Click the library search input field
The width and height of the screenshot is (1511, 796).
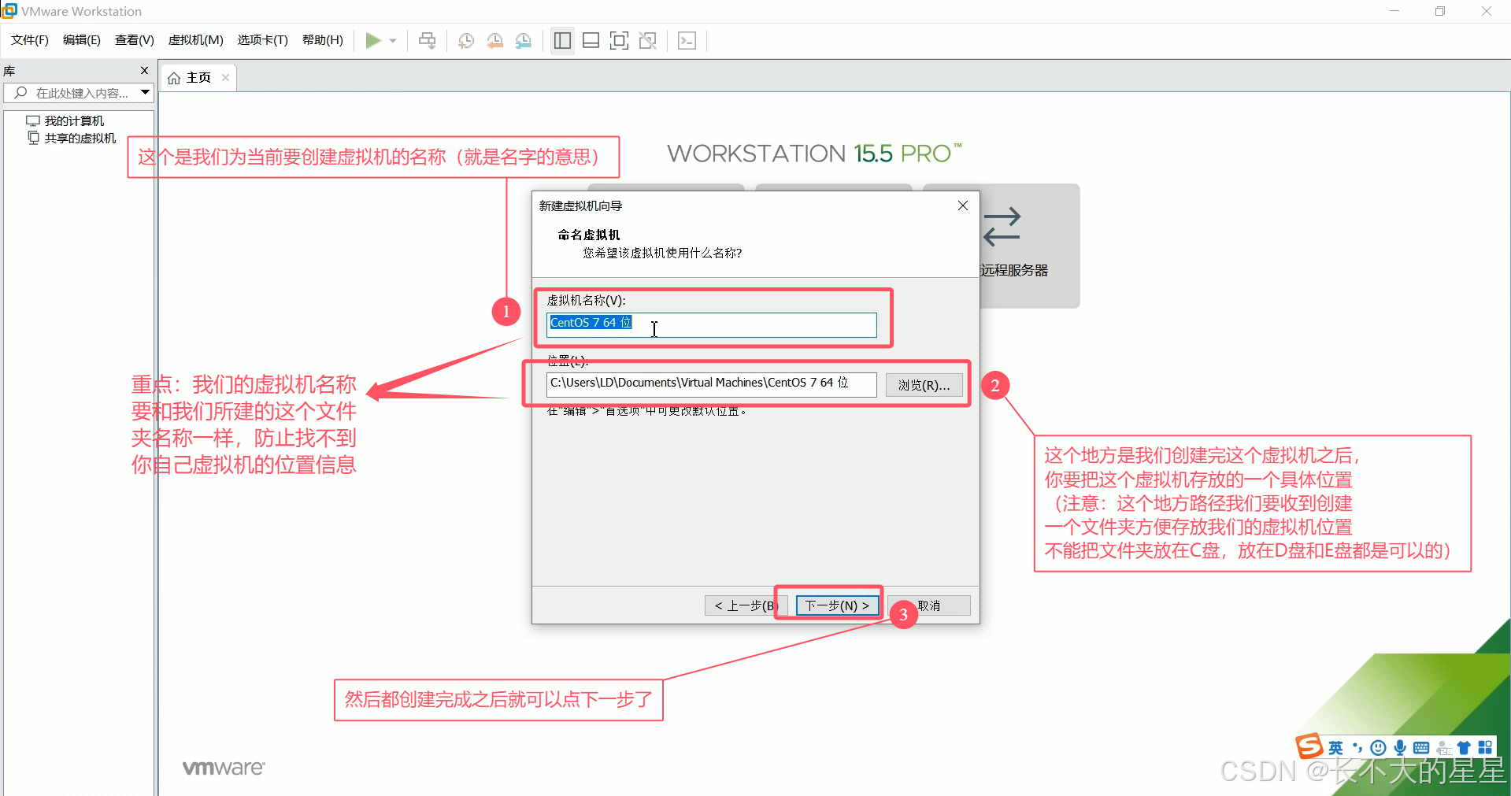pyautogui.click(x=79, y=93)
